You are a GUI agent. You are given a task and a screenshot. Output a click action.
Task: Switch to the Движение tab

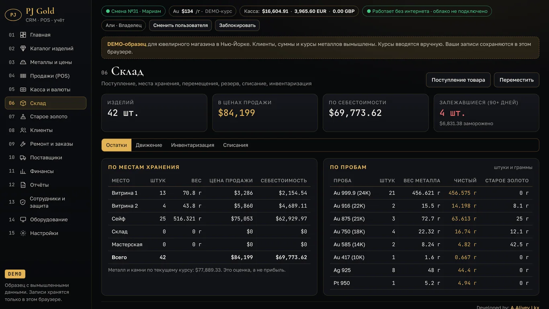149,145
